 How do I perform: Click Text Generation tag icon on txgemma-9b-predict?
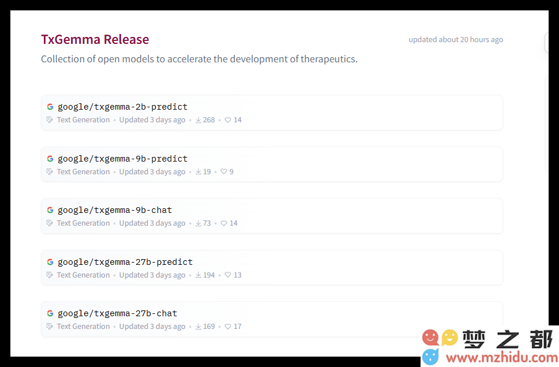(50, 172)
